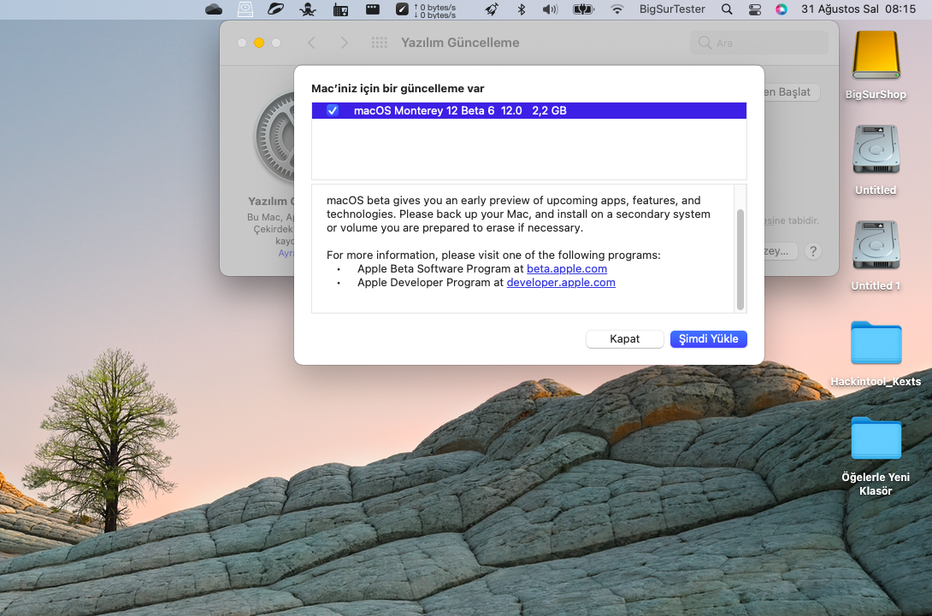This screenshot has height=616, width=932.
Task: Open the Hackintool_Kexts folder
Action: click(876, 343)
